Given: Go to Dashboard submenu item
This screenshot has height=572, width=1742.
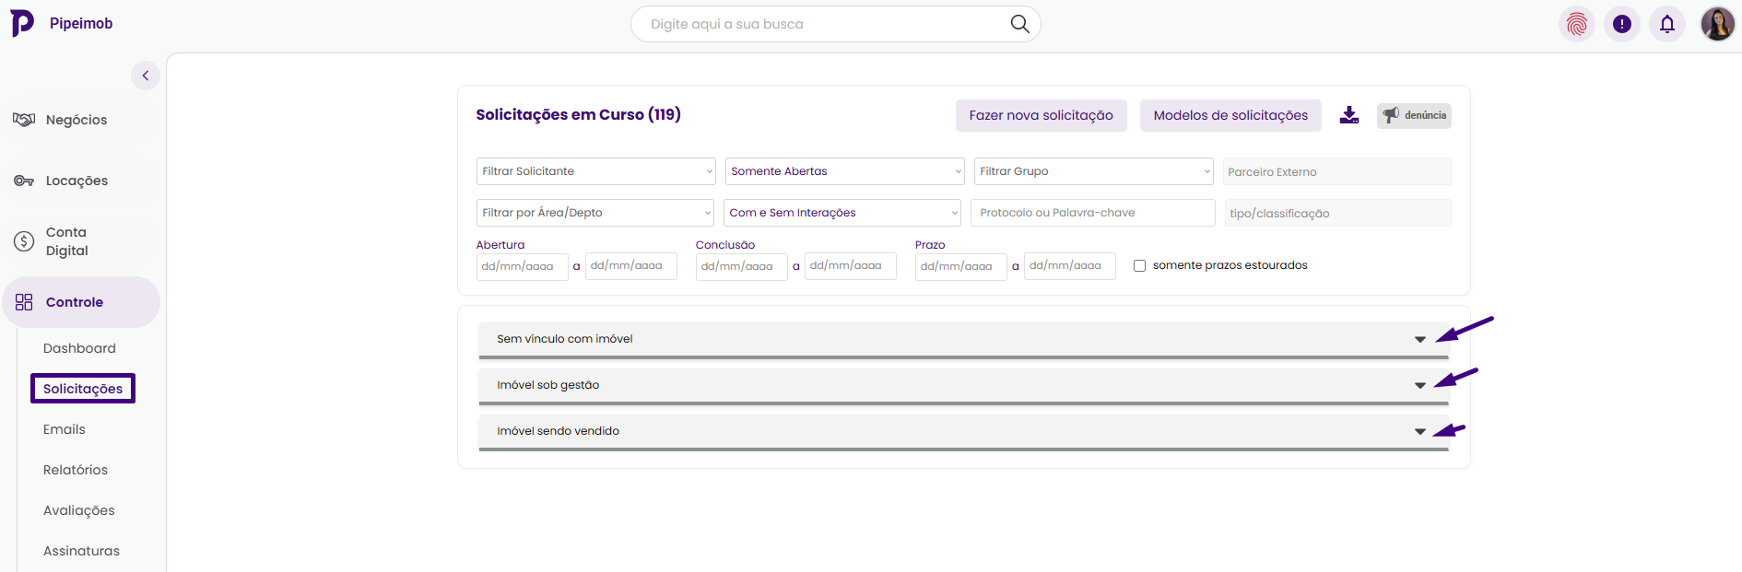Looking at the screenshot, I should pos(79,348).
